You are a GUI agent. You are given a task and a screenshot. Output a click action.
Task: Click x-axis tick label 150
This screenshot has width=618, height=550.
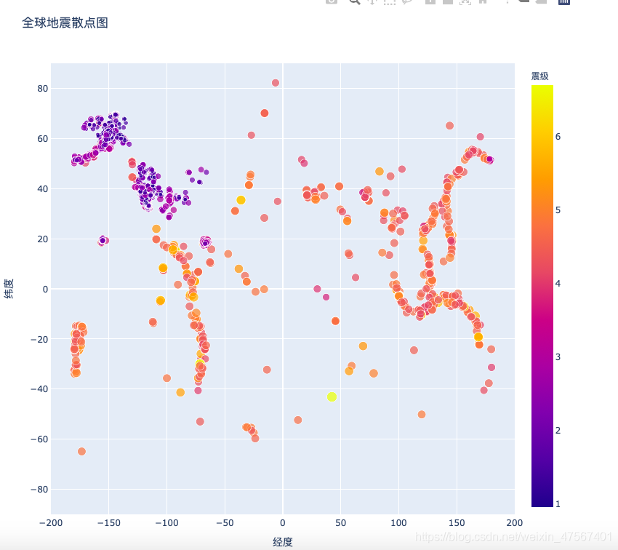click(x=457, y=523)
